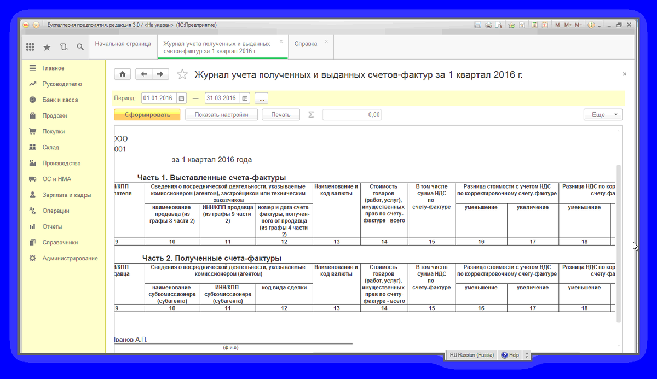Click the period end date field
Screen dimensions: 657x379
point(222,98)
